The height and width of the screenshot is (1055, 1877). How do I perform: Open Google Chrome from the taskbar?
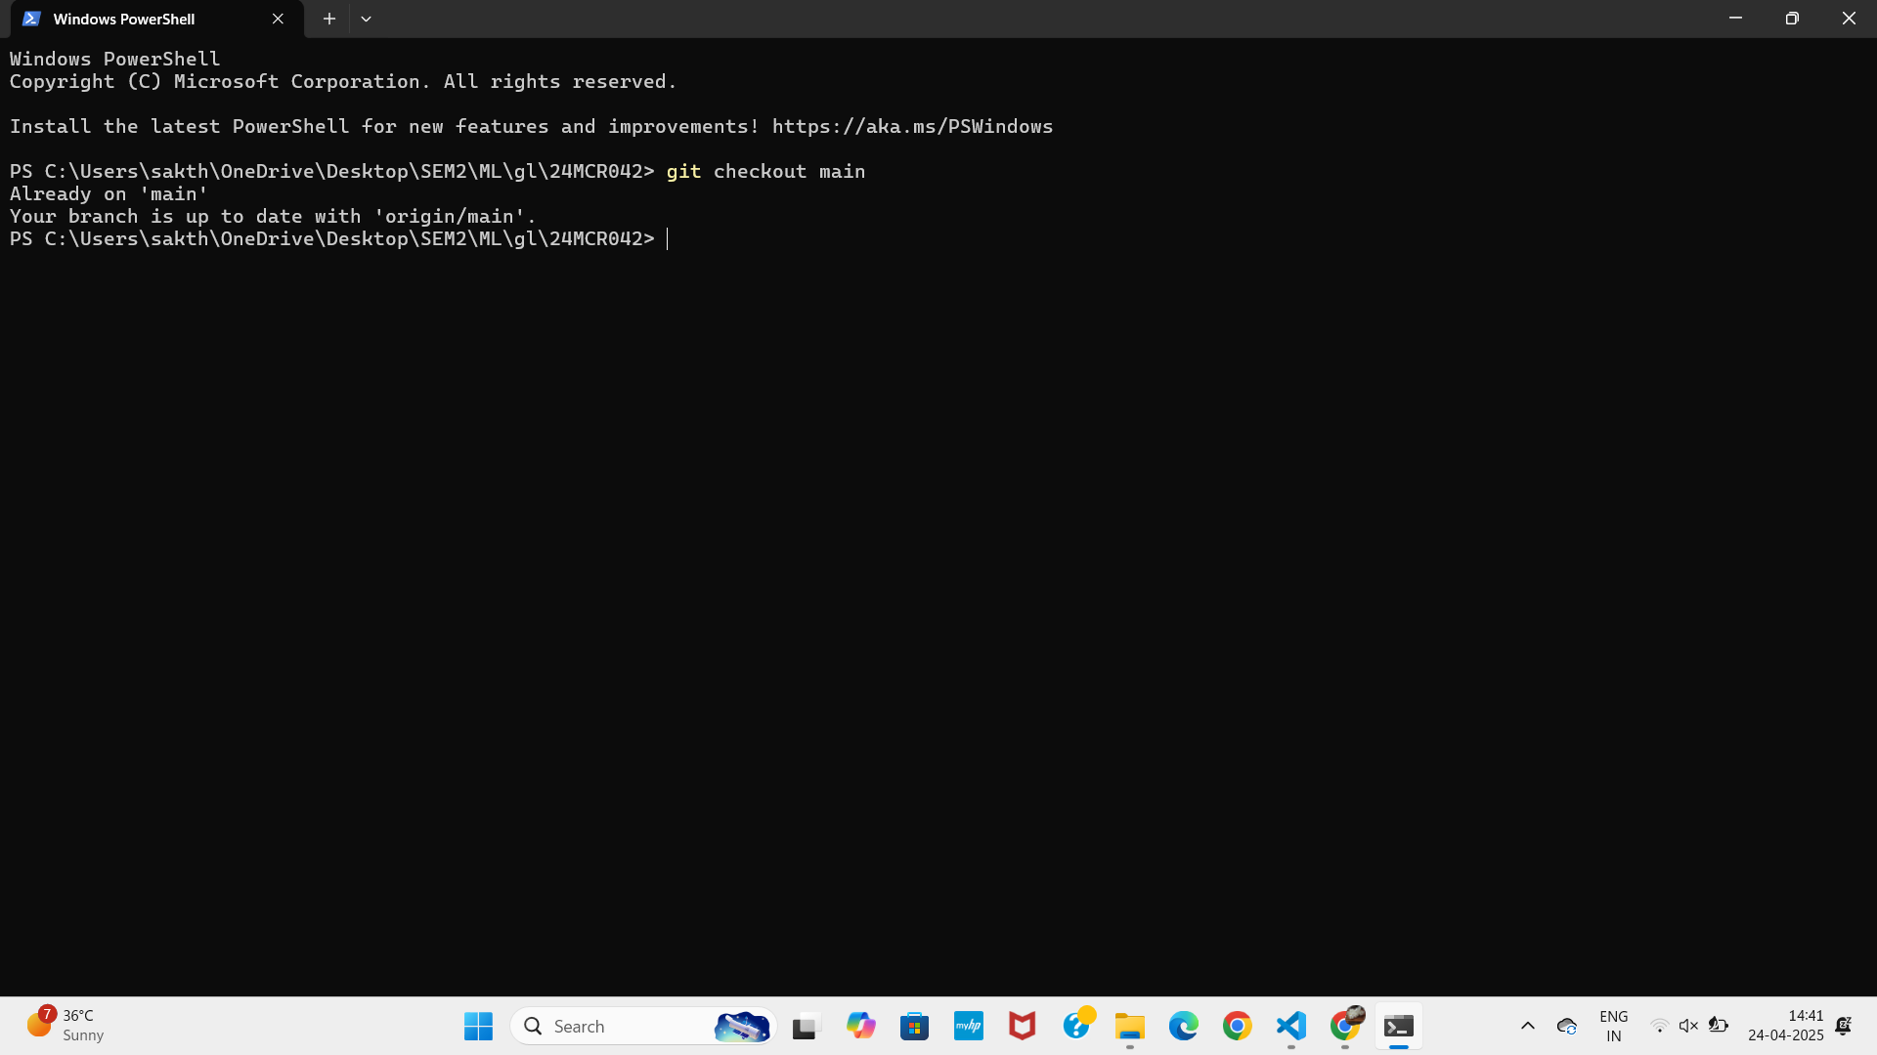tap(1237, 1026)
